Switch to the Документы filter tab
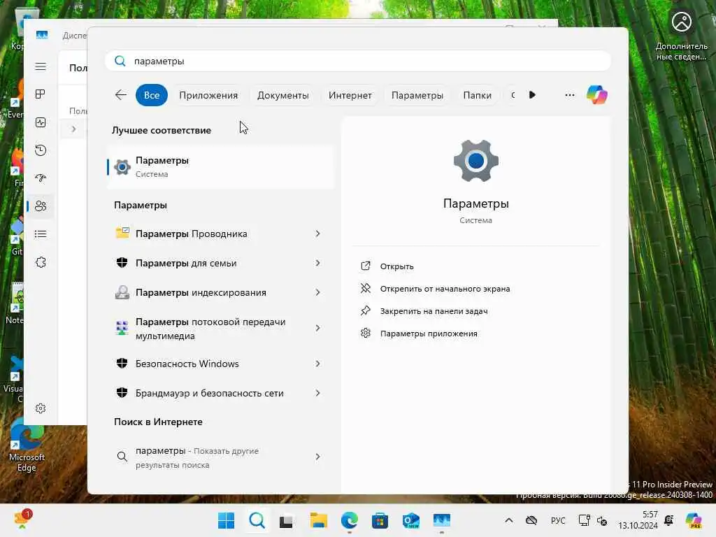716x537 pixels. (282, 95)
